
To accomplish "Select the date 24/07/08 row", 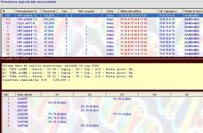I will 103,126.
